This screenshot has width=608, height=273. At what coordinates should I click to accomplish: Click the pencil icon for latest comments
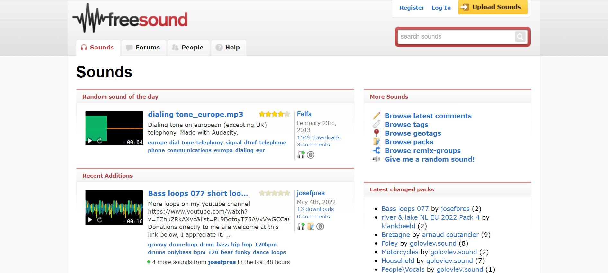[x=376, y=116]
